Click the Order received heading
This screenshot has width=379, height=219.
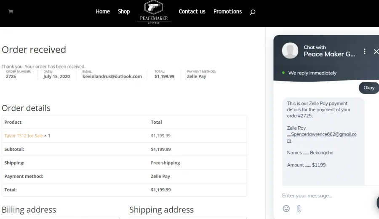pos(34,50)
